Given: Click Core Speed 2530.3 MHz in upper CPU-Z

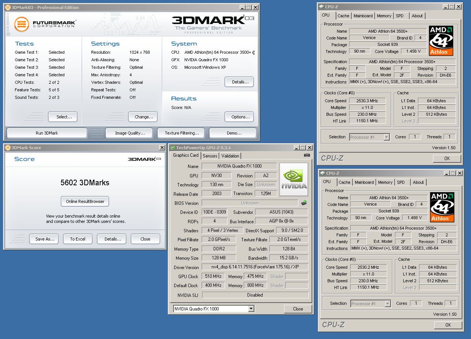Looking at the screenshot, I should click(x=367, y=101).
